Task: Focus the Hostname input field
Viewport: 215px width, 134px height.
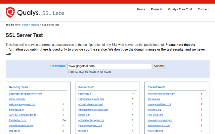Action: coord(109,66)
